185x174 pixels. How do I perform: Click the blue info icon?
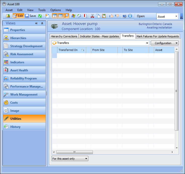point(130,16)
